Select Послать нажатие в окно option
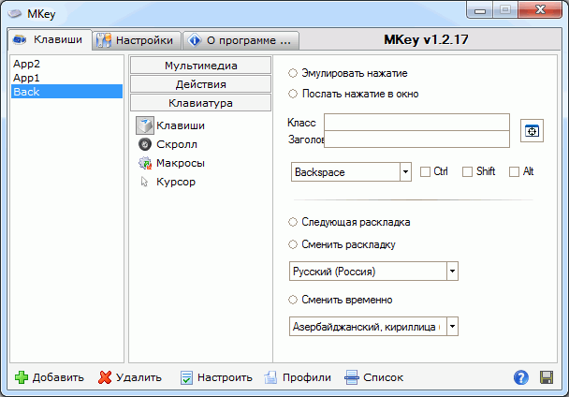Viewport: 569px width, 397px height. coord(293,94)
